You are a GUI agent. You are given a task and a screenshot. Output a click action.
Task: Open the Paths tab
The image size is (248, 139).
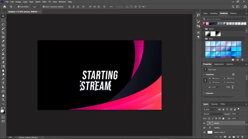(x=223, y=104)
